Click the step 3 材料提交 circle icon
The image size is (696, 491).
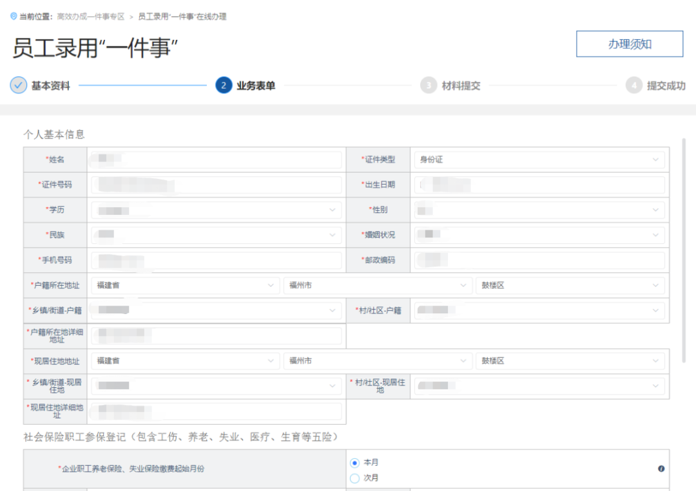[429, 85]
